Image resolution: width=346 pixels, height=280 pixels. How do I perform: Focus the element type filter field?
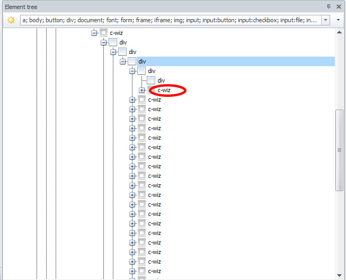pyautogui.click(x=171, y=20)
